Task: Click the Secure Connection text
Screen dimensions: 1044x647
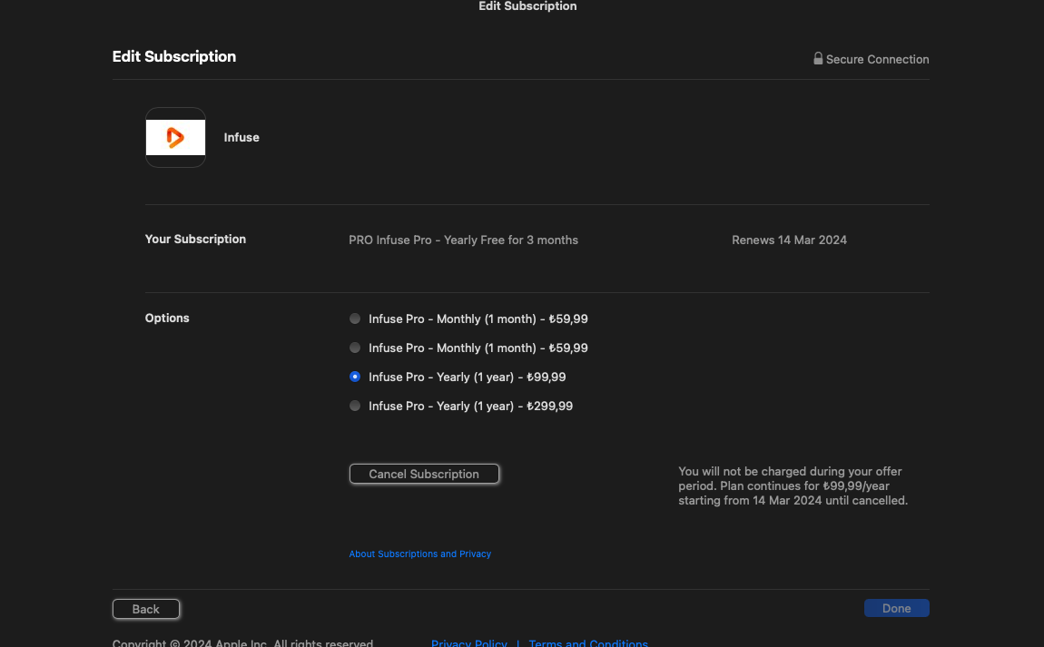Action: (877, 60)
